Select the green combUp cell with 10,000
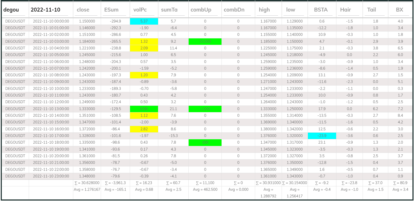The height and width of the screenshot is (201, 414). coord(205,41)
